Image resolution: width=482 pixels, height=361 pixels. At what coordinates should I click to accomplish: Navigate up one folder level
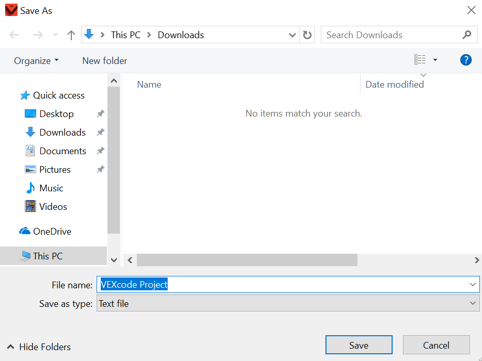coord(71,35)
